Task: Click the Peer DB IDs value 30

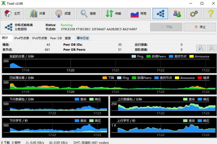Action: (x=120, y=45)
